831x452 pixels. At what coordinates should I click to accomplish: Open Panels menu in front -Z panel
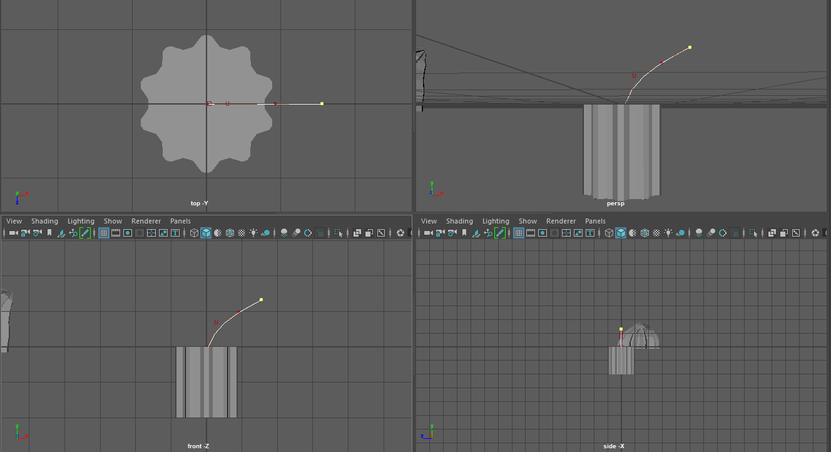pyautogui.click(x=181, y=221)
